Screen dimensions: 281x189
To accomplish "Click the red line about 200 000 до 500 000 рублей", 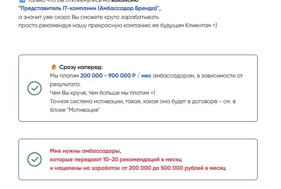I will pos(138,168).
